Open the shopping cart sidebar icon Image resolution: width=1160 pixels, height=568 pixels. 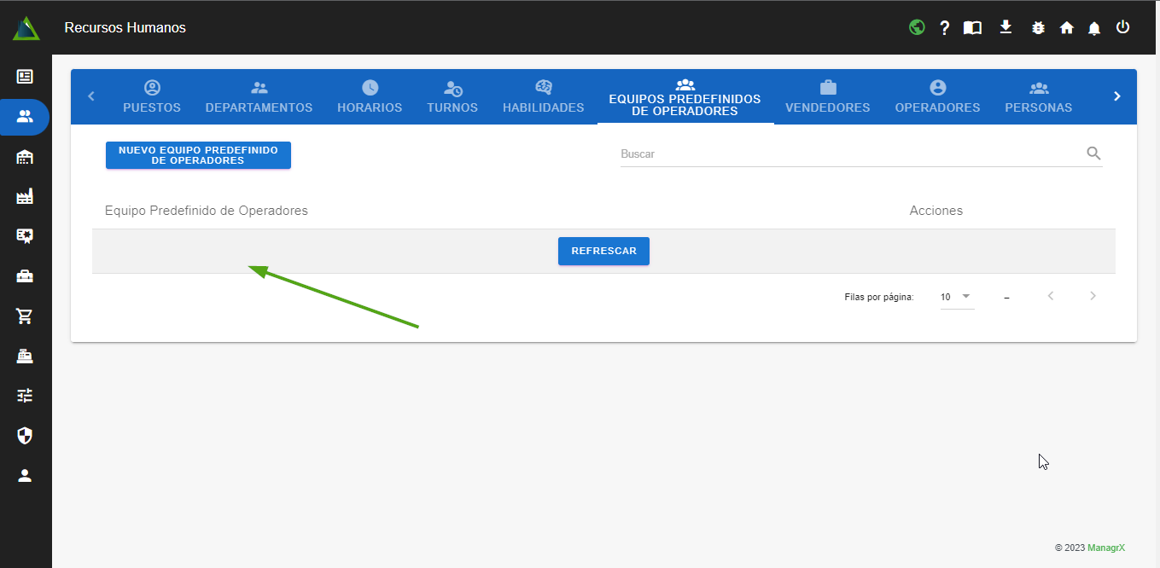[x=25, y=316]
